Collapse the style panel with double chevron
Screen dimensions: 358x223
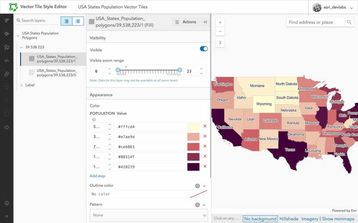pyautogui.click(x=205, y=22)
